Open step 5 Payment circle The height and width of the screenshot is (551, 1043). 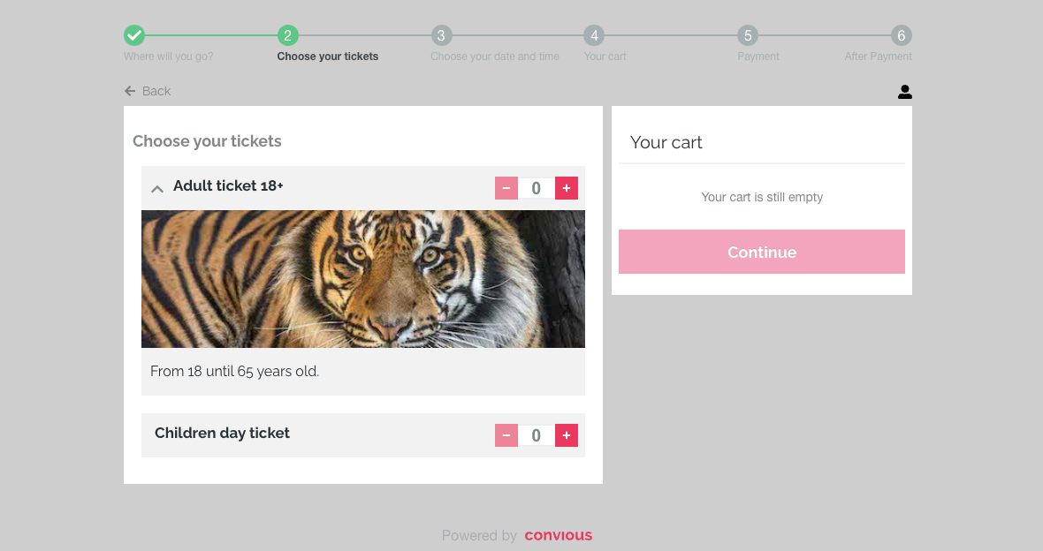click(x=748, y=35)
